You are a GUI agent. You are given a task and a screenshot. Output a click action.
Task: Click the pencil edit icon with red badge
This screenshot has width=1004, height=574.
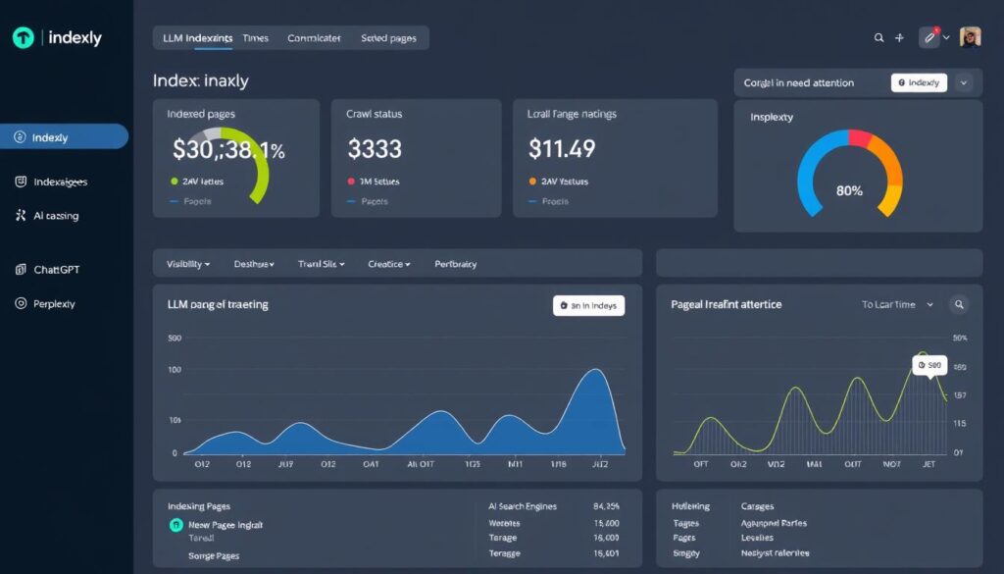929,38
